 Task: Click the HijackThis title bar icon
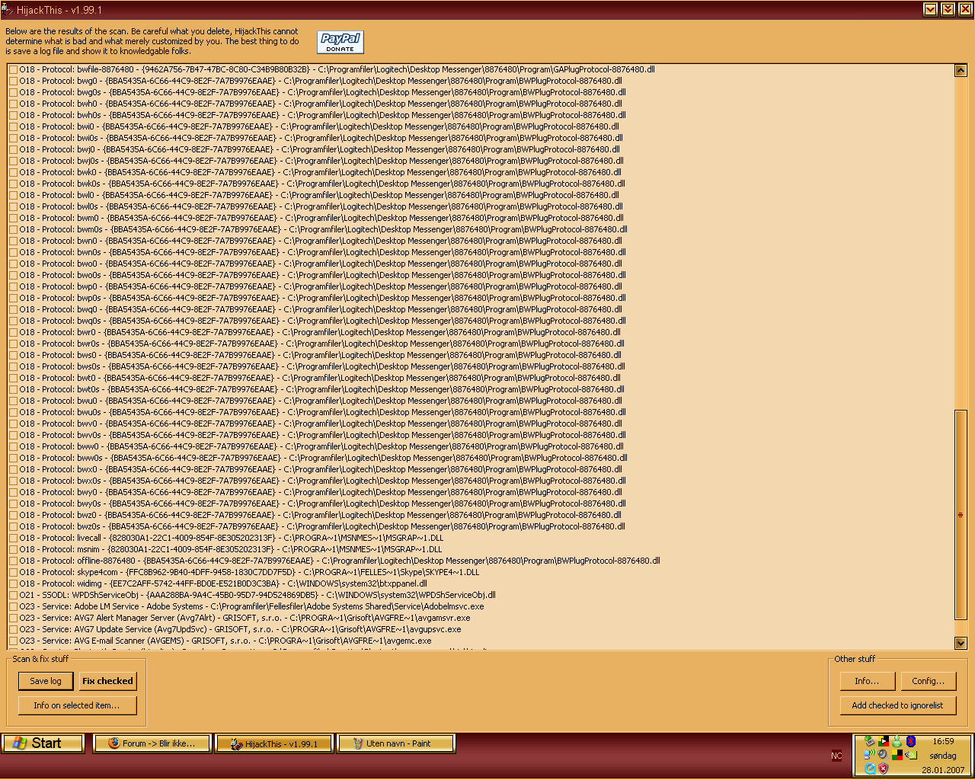pos(8,10)
